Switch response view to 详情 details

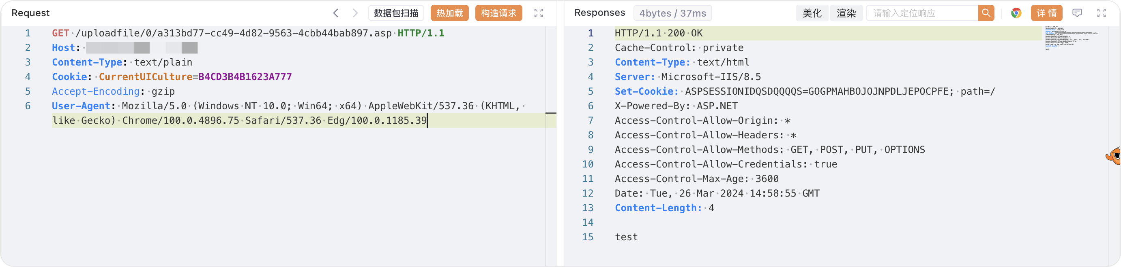pos(1047,13)
